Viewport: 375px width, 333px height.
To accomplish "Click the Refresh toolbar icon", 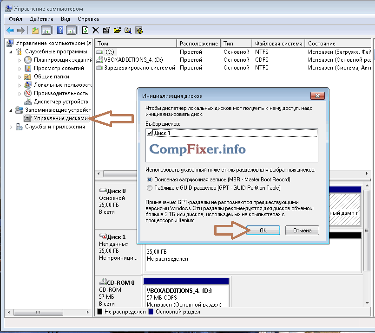I will coord(85,30).
